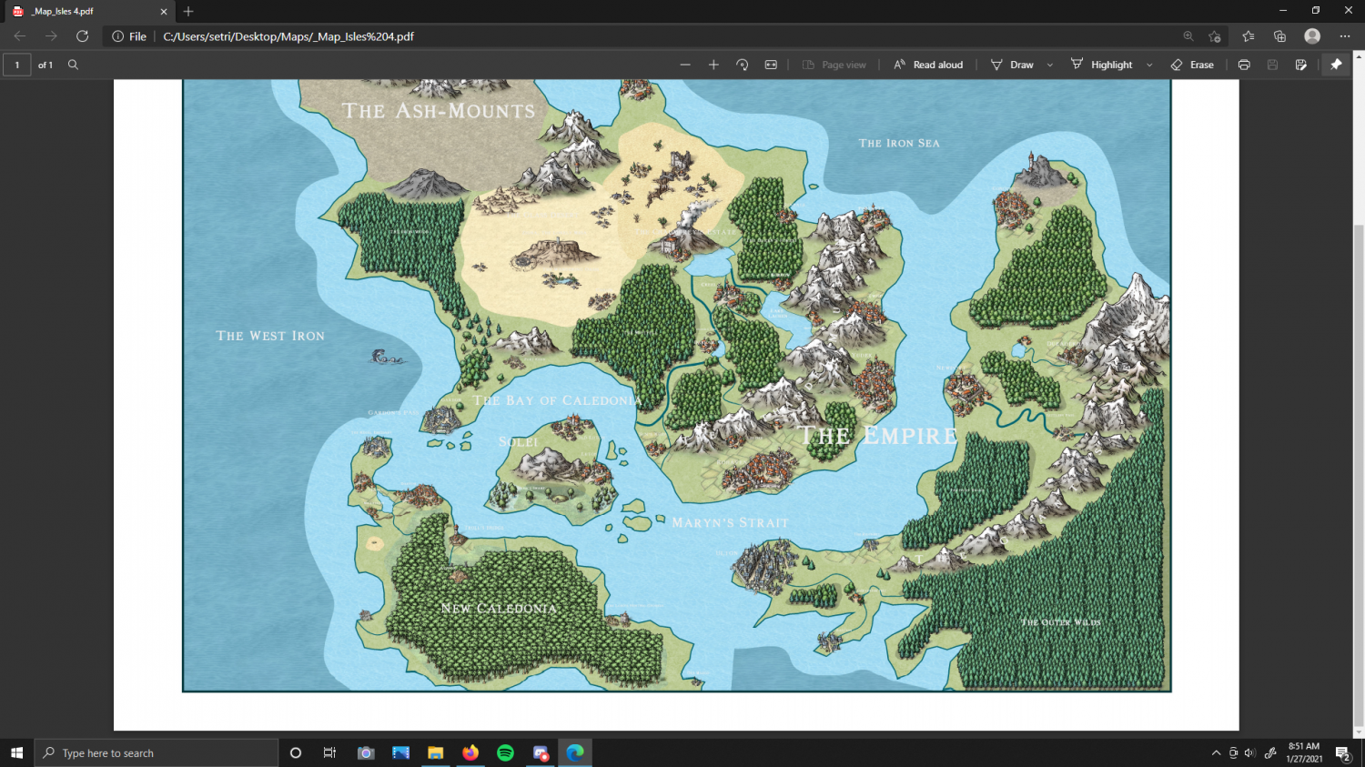Refresh the current page
1365x767 pixels.
[82, 36]
